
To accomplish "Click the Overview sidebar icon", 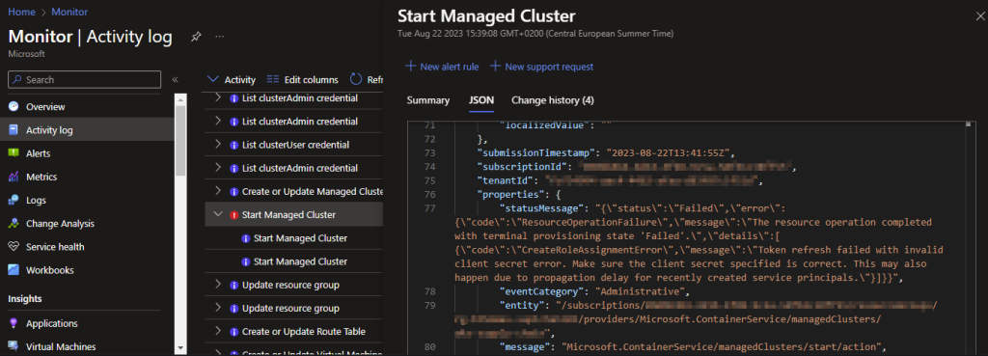I will coord(14,106).
